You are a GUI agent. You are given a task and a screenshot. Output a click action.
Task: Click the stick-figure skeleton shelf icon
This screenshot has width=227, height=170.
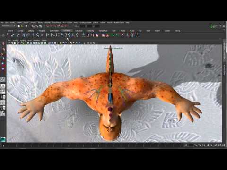tap(138, 35)
